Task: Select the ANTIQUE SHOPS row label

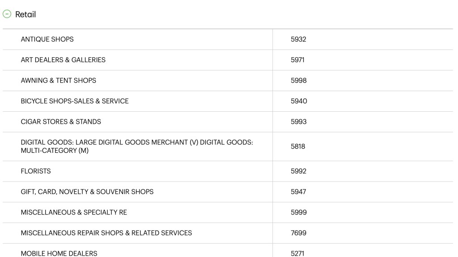Action: pyautogui.click(x=47, y=39)
